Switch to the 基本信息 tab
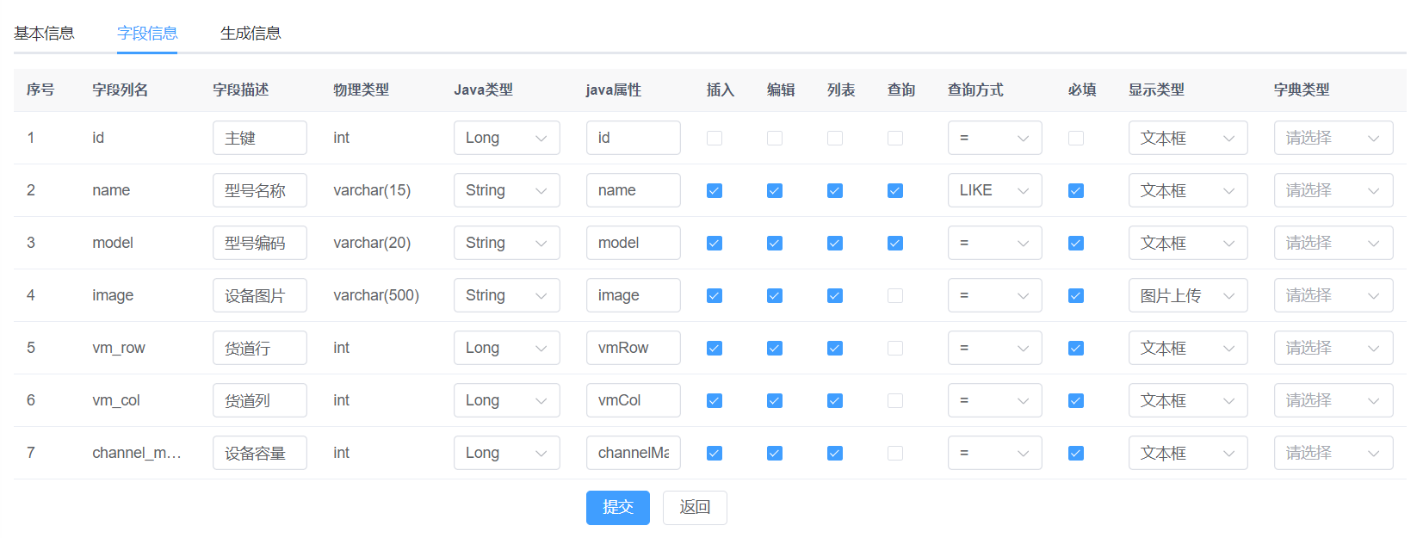1423x538 pixels. 44,34
